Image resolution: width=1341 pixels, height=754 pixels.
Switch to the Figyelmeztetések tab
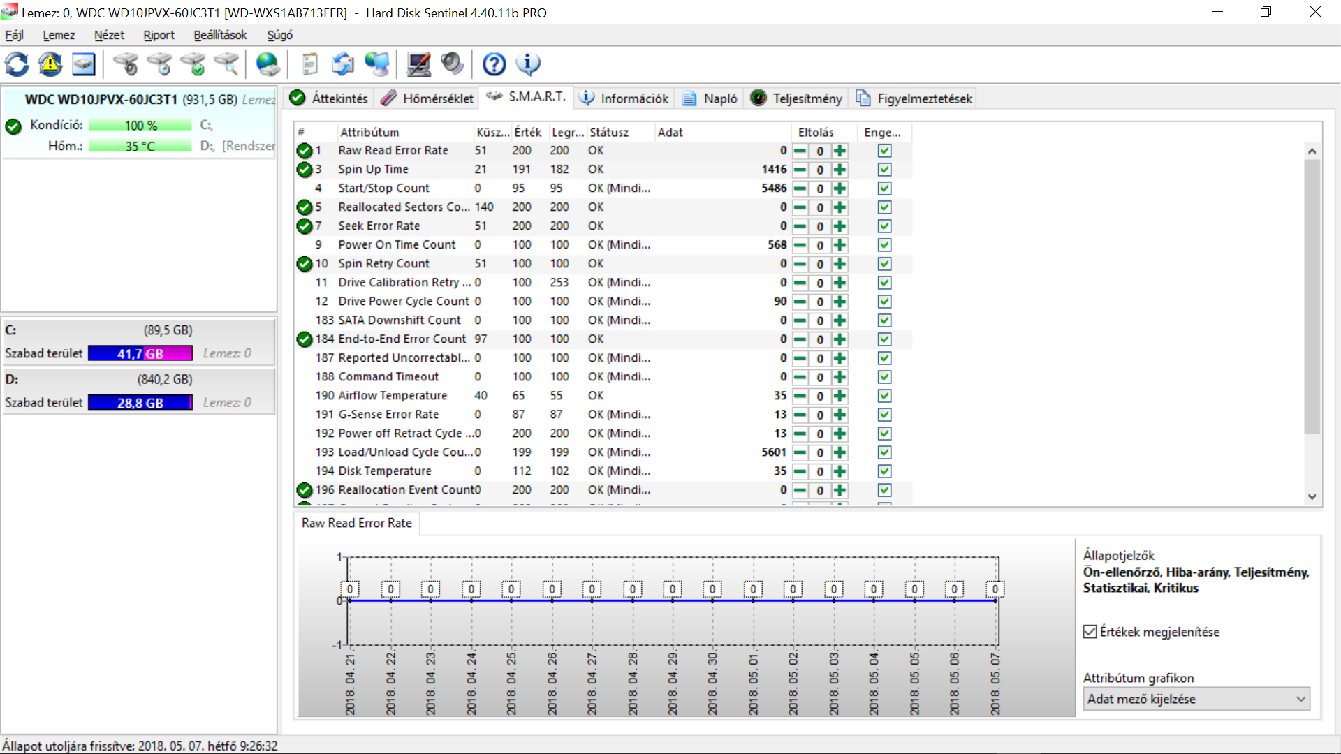914,98
